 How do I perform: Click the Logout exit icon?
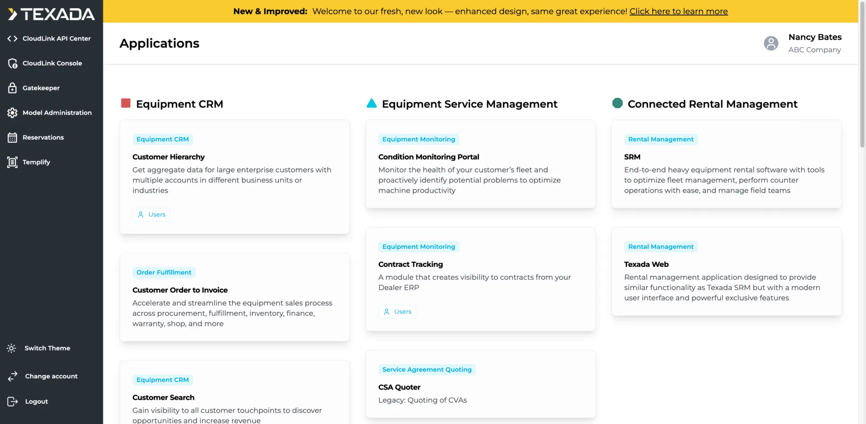point(12,401)
